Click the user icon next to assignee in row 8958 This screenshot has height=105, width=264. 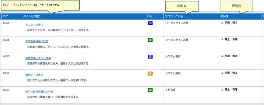pos(222,73)
